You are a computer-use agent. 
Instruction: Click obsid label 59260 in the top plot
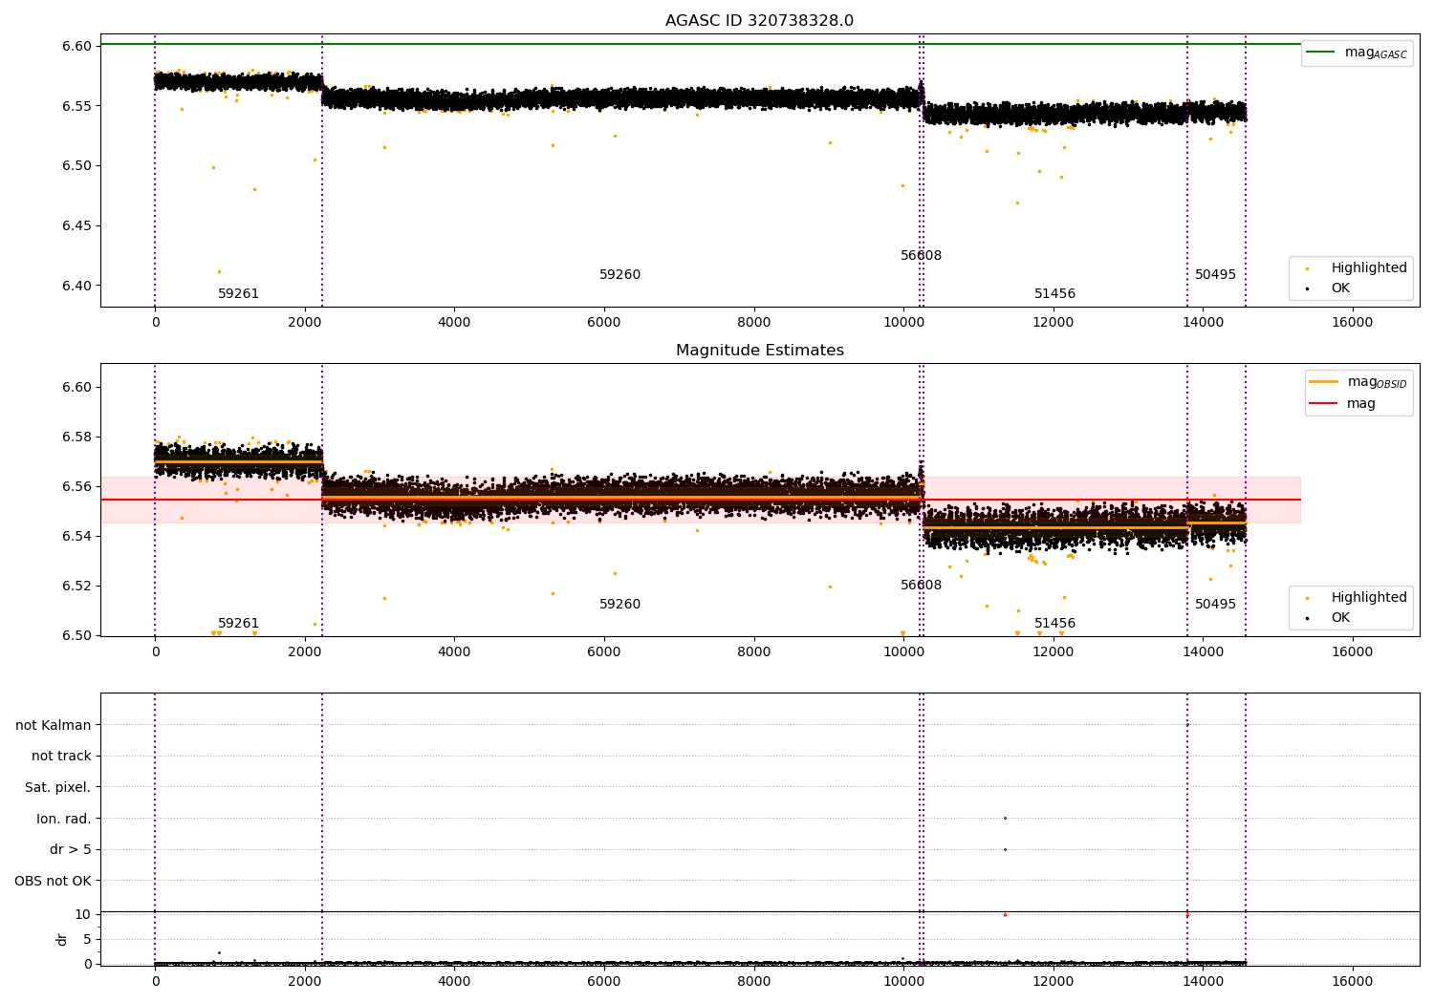pos(619,274)
